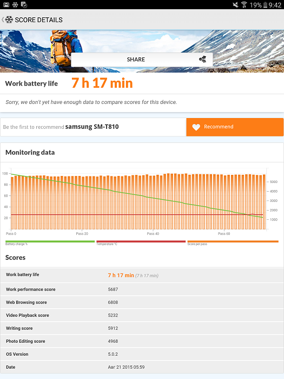Open the Gmail notification icon in status bar
The image size is (284, 379).
(x=6, y=4)
